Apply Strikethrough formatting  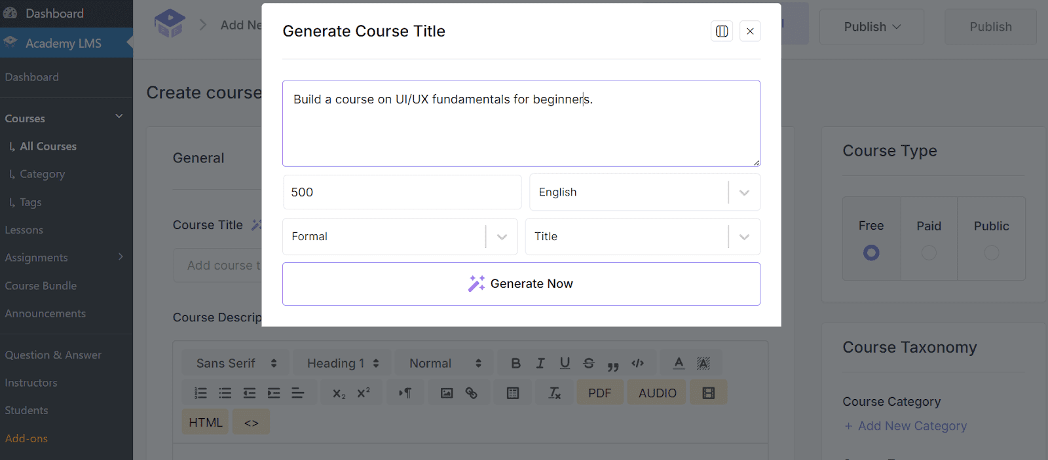click(589, 363)
